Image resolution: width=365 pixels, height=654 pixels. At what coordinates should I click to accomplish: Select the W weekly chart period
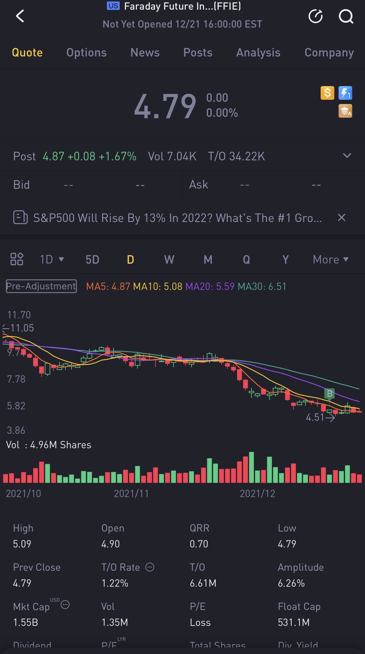169,259
